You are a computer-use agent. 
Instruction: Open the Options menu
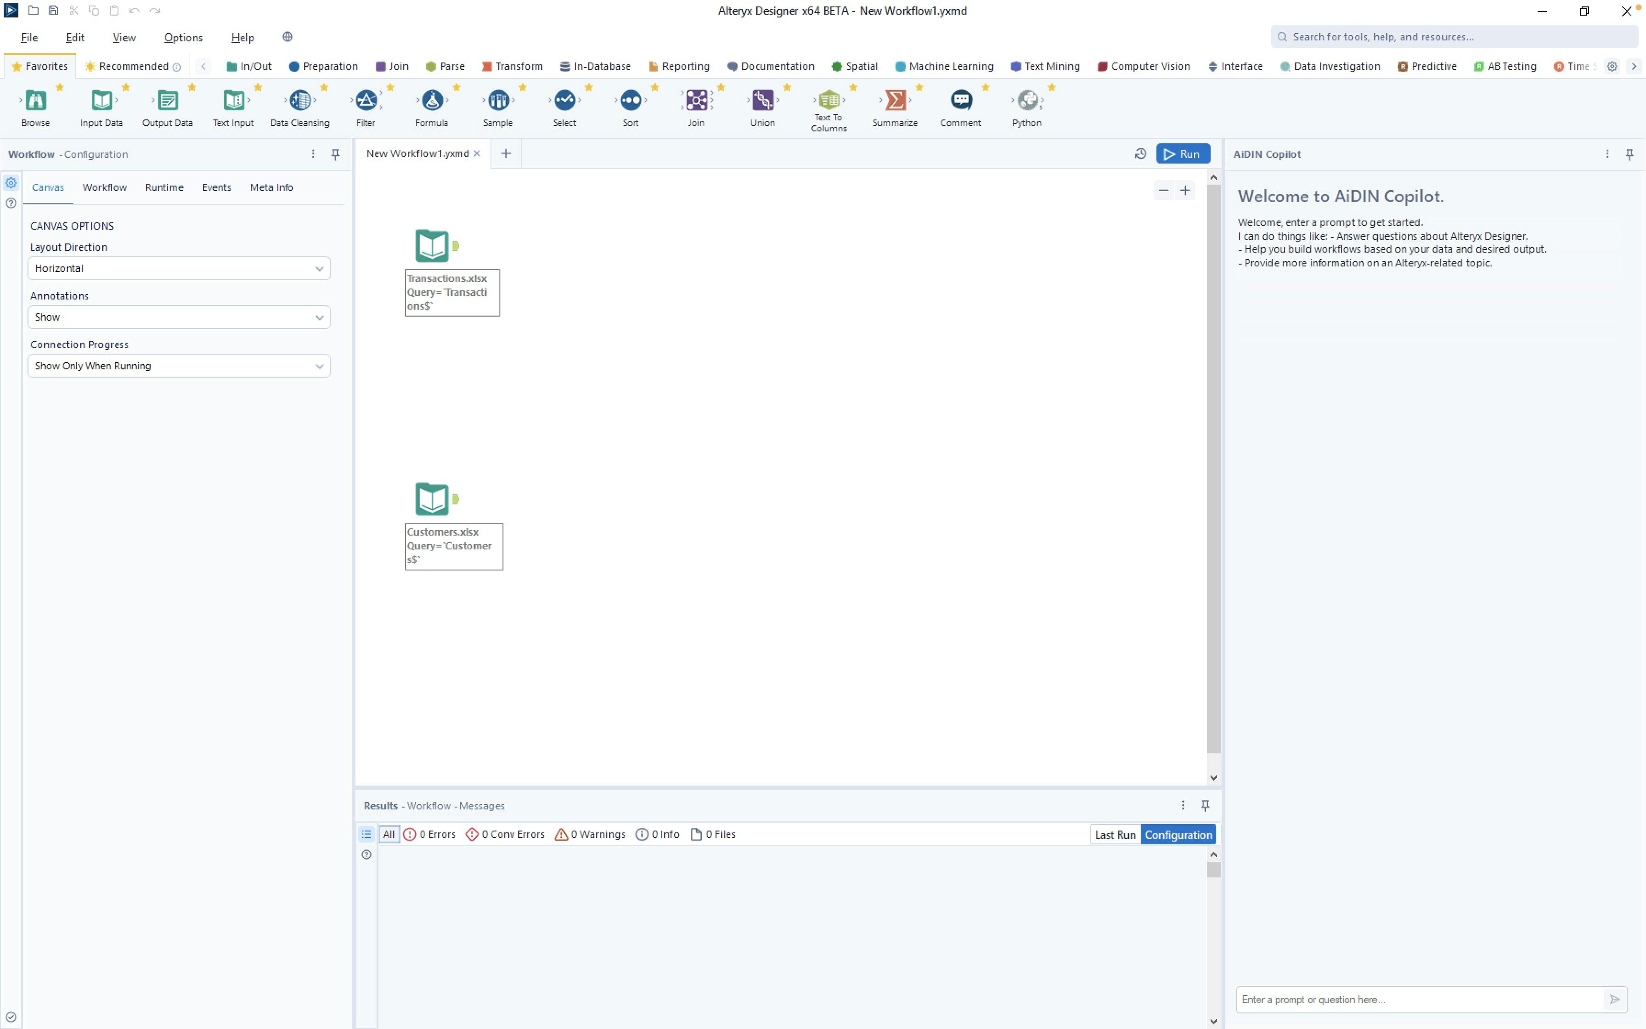(x=183, y=37)
